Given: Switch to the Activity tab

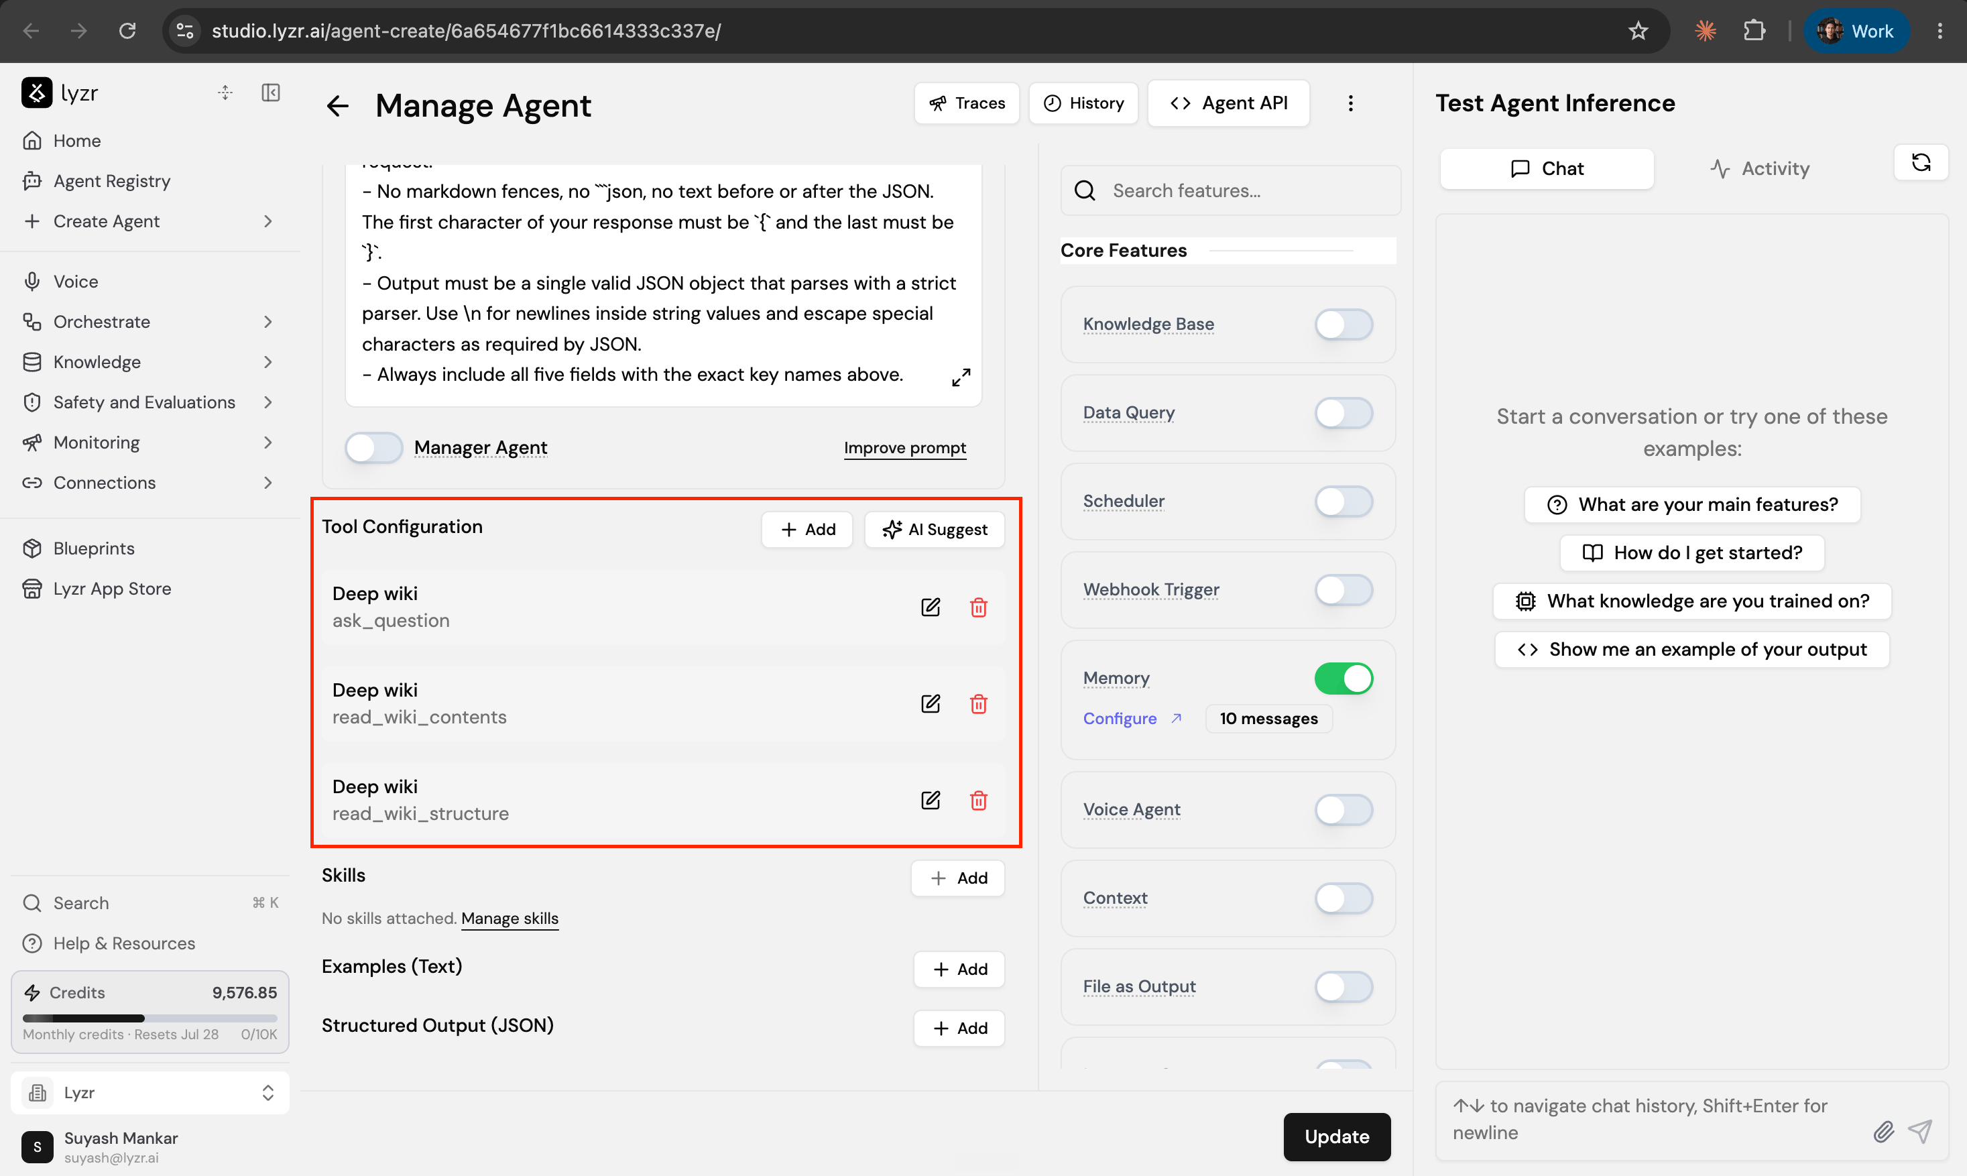Looking at the screenshot, I should [1759, 169].
